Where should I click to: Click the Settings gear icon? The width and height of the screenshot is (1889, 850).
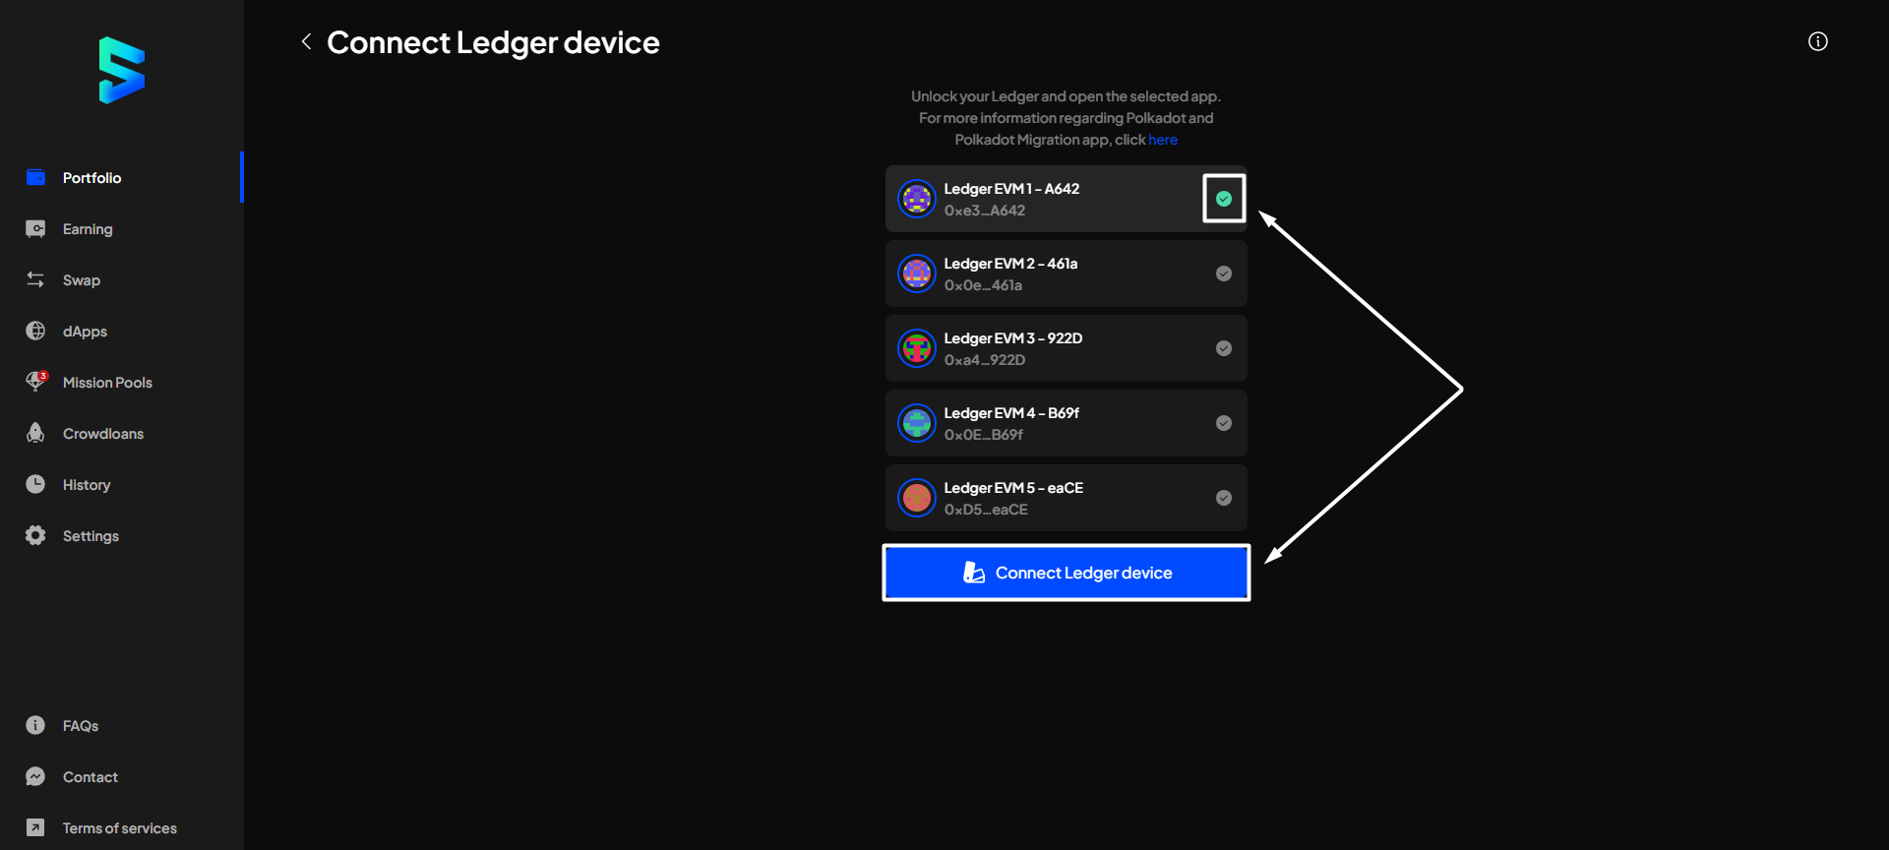tap(36, 535)
